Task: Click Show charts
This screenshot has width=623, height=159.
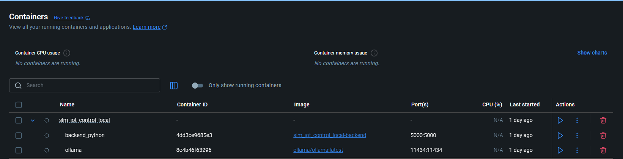Action: coord(592,53)
